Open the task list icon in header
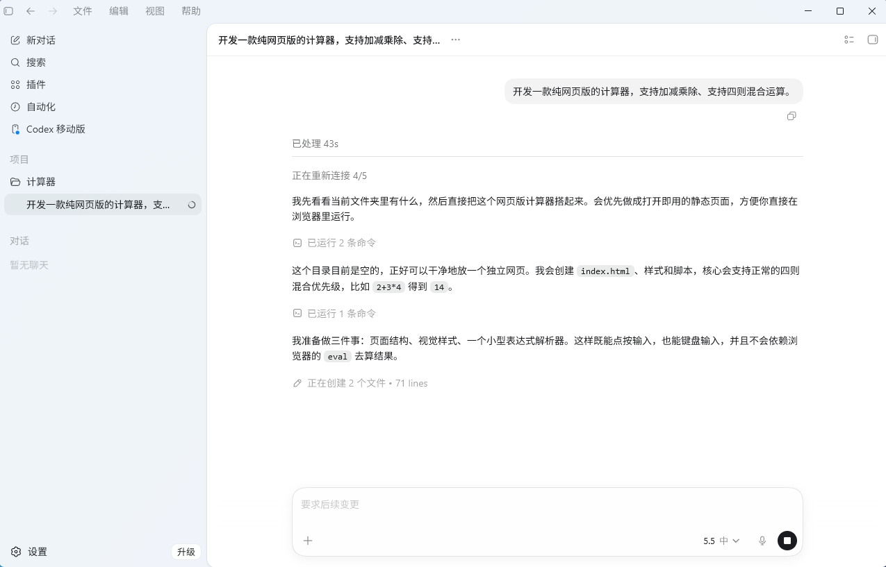Image resolution: width=886 pixels, height=567 pixels. pyautogui.click(x=849, y=40)
